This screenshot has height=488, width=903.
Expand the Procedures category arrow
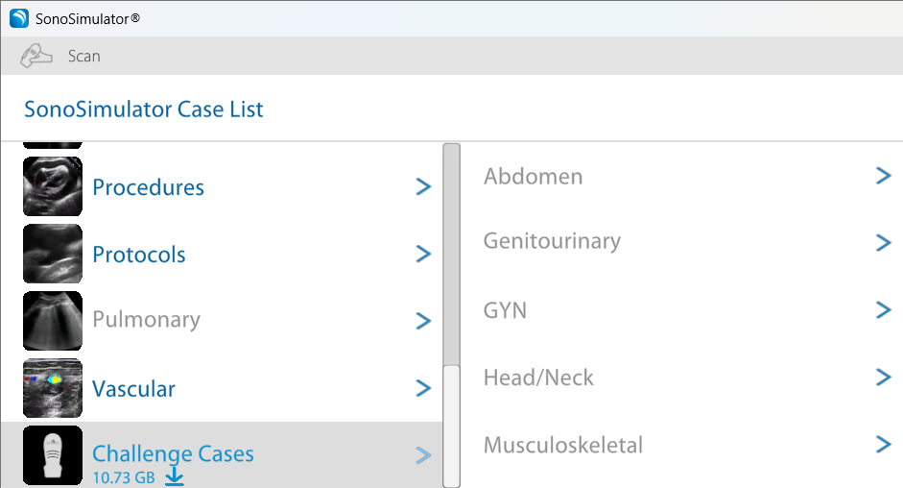click(x=423, y=186)
